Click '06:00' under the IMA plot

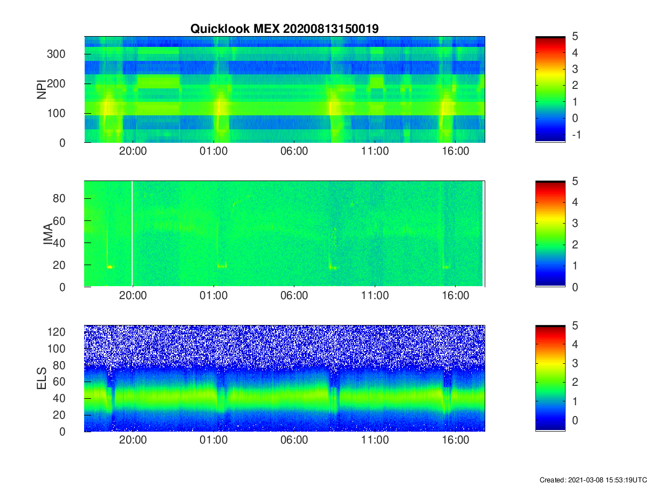click(294, 296)
